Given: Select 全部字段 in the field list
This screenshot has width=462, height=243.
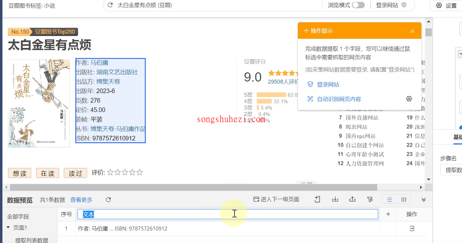Looking at the screenshot, I should (x=18, y=216).
